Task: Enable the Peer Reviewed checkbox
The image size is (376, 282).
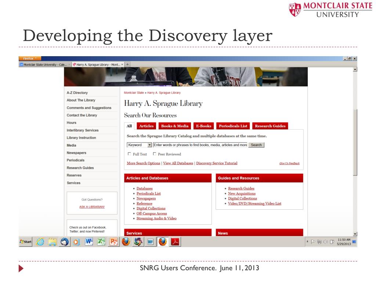Action: pos(155,154)
